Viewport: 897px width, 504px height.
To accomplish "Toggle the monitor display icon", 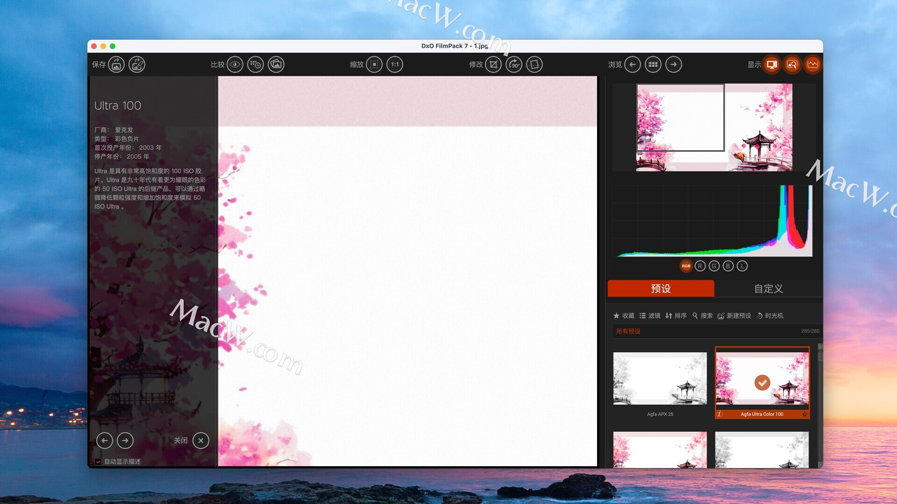I will pyautogui.click(x=772, y=64).
